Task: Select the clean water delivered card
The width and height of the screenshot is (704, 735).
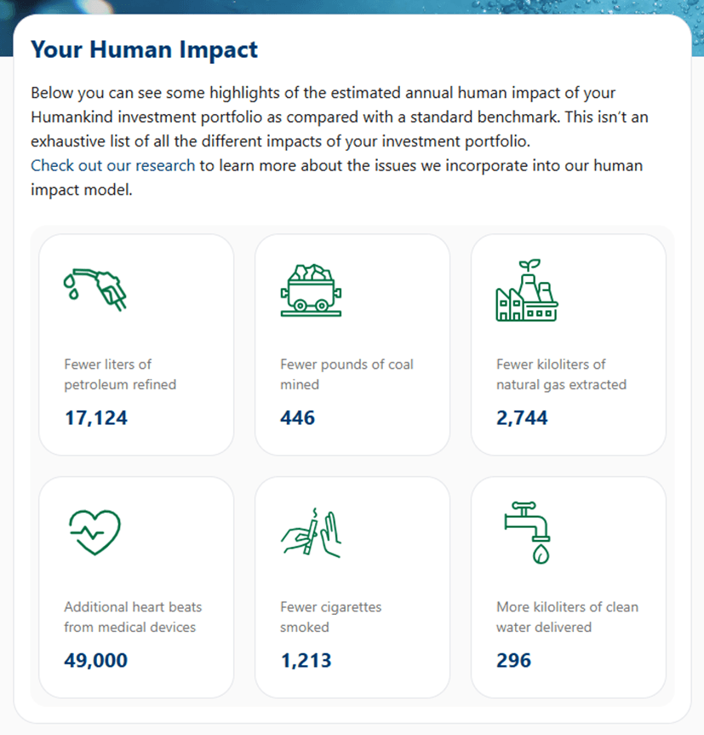Action: (x=569, y=586)
